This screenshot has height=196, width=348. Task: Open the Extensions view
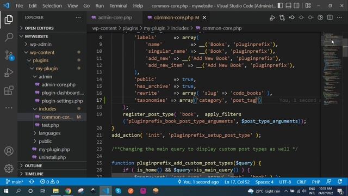[x=9, y=90]
